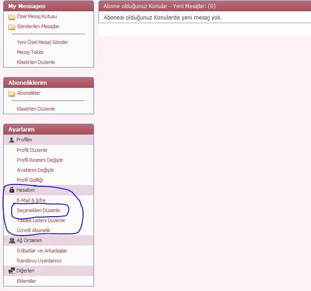Click the people icon next to Ağ Ortamım
This screenshot has height=291, width=311.
pyautogui.click(x=12, y=241)
